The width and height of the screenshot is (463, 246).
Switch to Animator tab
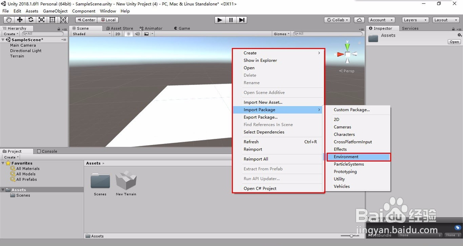(151, 28)
